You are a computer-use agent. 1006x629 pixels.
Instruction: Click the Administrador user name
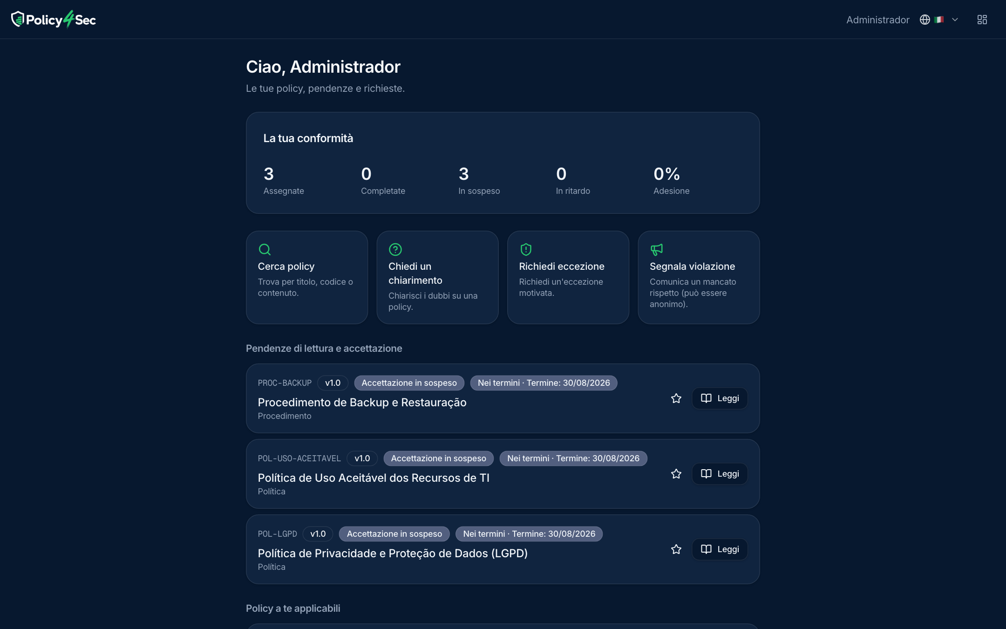877,20
